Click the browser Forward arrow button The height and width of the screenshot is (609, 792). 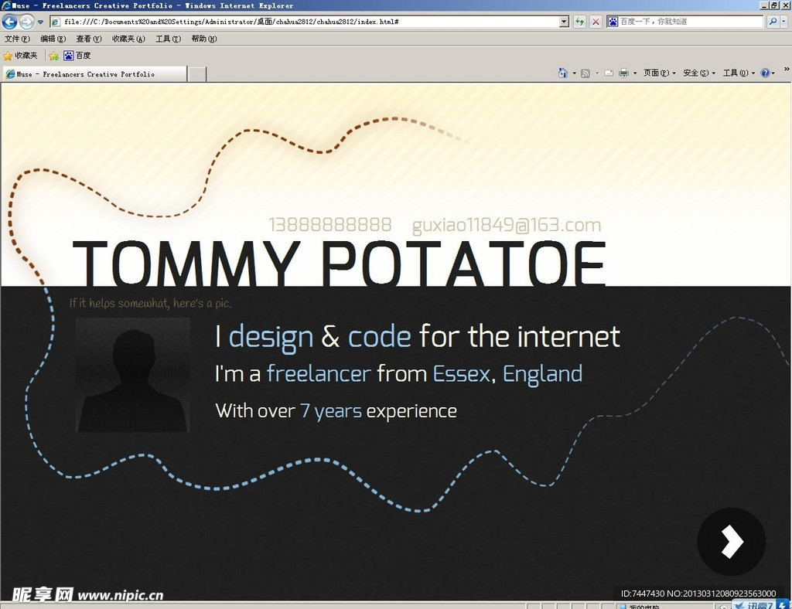coord(27,22)
